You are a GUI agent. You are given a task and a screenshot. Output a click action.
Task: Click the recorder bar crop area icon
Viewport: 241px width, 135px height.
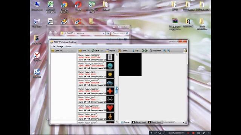[x=164, y=133]
